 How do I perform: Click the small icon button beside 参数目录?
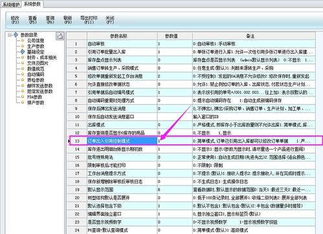click(x=60, y=36)
